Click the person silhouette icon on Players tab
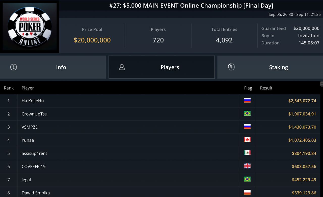 (x=122, y=67)
